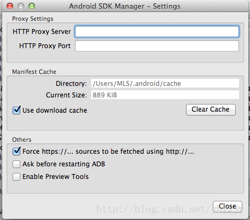This screenshot has width=250, height=220.
Task: Clear the manifest cache with Clear Cache
Action: (x=211, y=109)
